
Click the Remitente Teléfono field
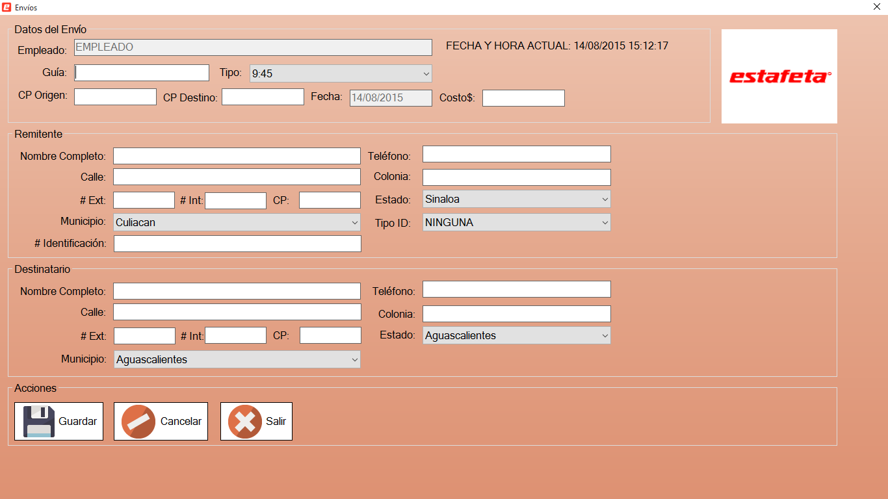coord(516,154)
